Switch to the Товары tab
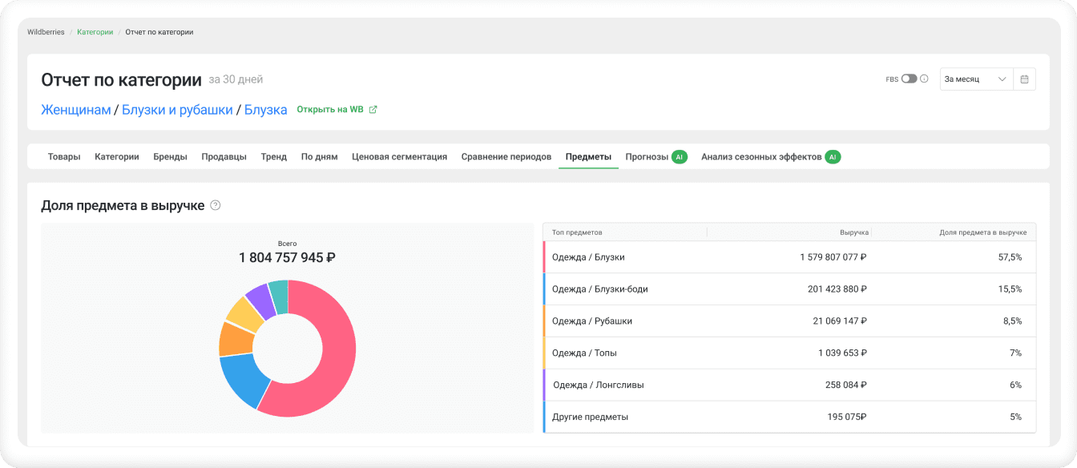This screenshot has width=1077, height=468. click(64, 157)
